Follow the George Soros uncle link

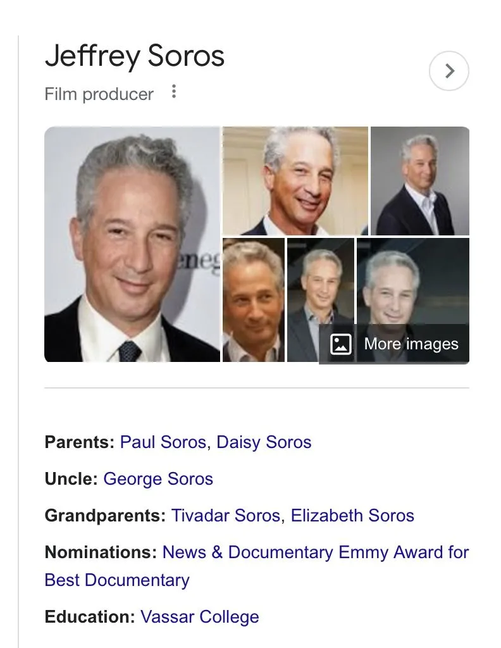click(x=158, y=478)
